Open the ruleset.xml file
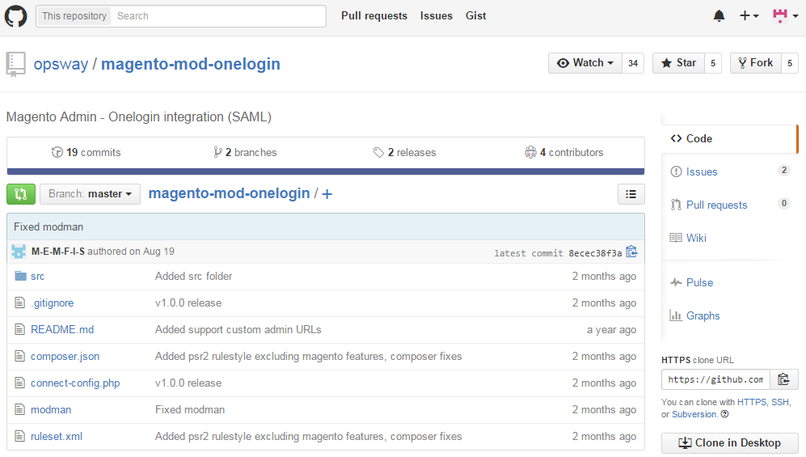The width and height of the screenshot is (806, 457). pyautogui.click(x=57, y=437)
